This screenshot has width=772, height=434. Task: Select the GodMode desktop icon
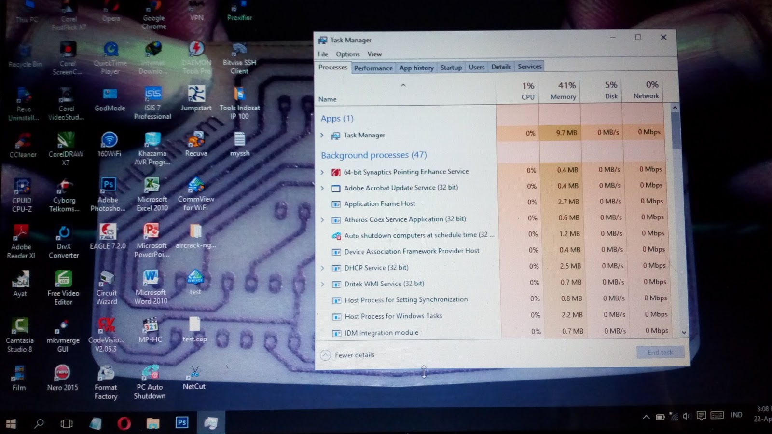click(x=110, y=99)
